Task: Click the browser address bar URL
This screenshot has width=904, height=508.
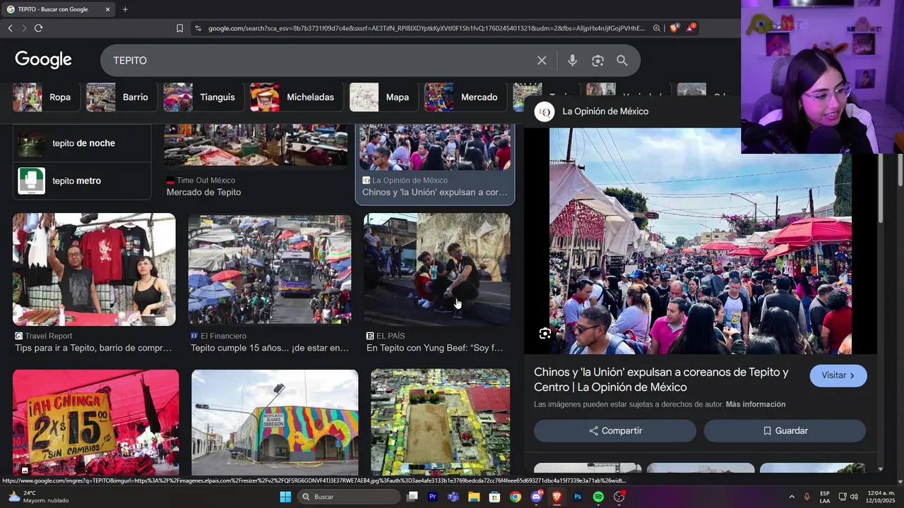Action: [x=426, y=28]
